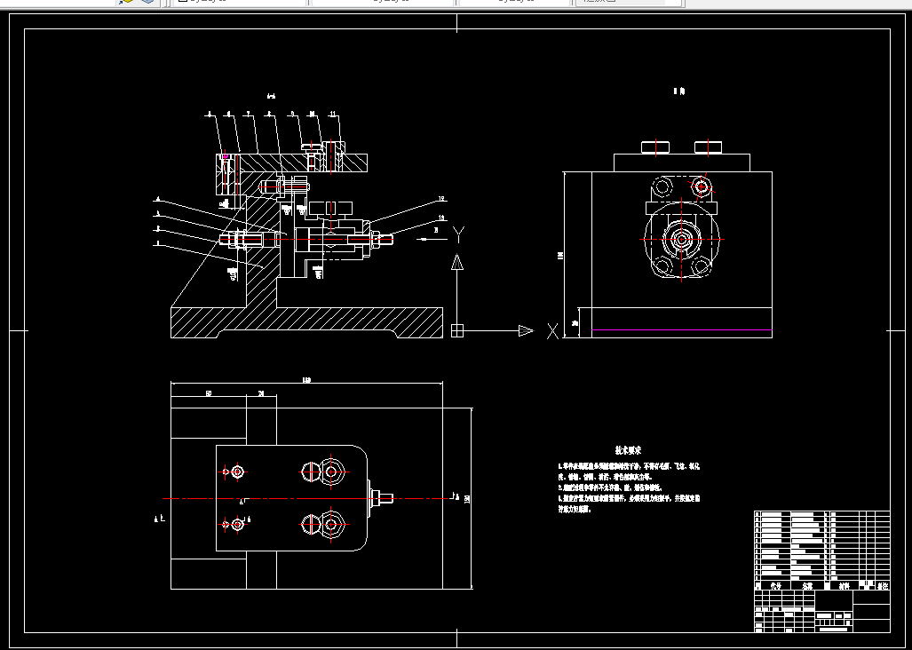Select the 技术要求 heading text
This screenshot has height=650, width=912.
pyautogui.click(x=628, y=450)
